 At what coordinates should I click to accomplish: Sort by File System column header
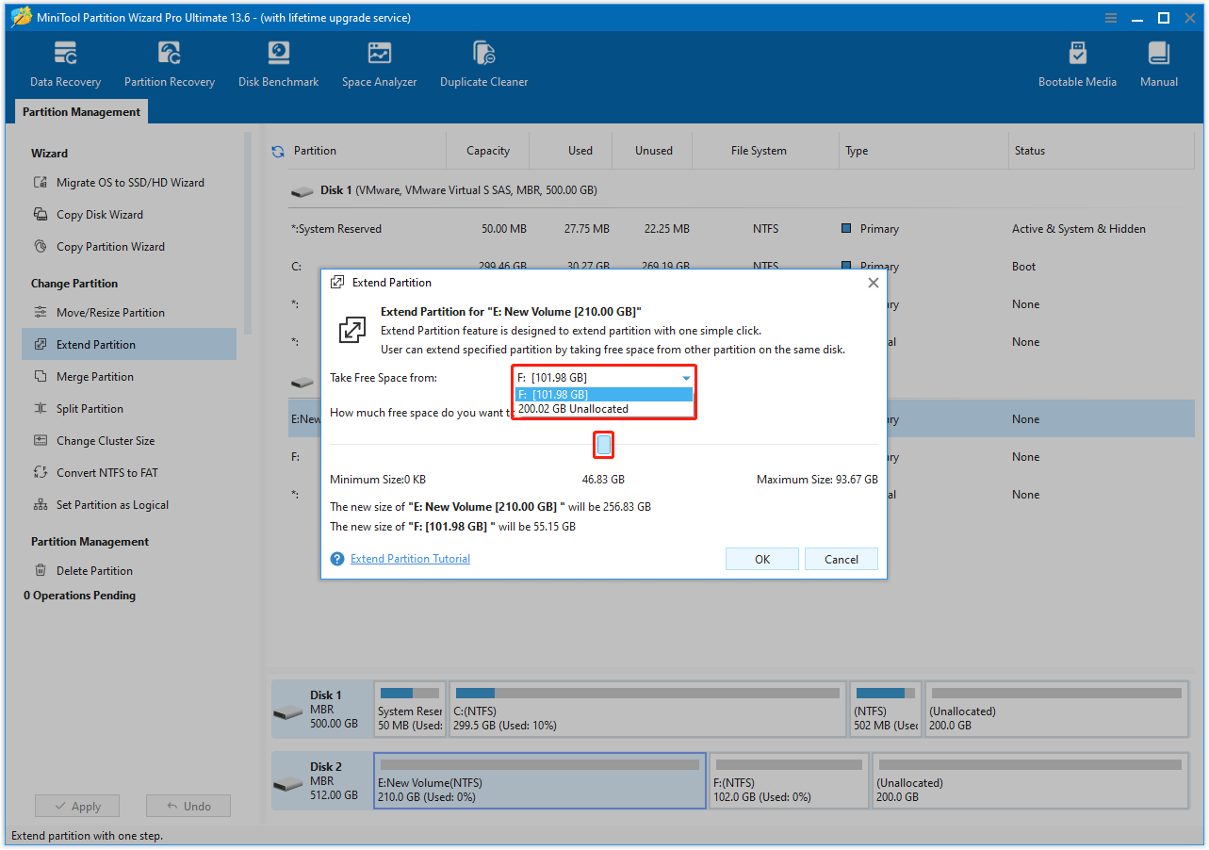click(765, 151)
